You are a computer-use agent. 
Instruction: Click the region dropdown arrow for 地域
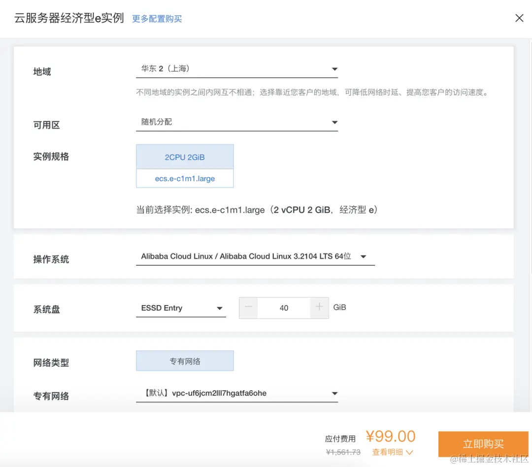click(x=334, y=69)
